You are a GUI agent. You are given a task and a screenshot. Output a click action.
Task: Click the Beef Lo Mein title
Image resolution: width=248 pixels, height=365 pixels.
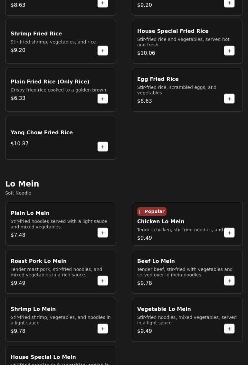(156, 261)
